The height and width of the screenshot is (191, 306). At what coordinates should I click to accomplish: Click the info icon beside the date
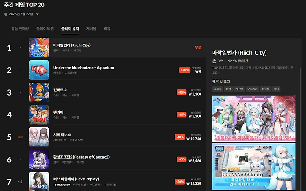coord(6,14)
